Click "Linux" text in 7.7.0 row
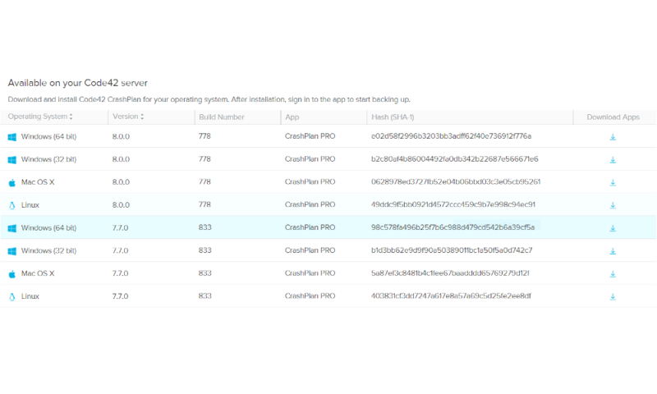657x394 pixels. (x=30, y=296)
